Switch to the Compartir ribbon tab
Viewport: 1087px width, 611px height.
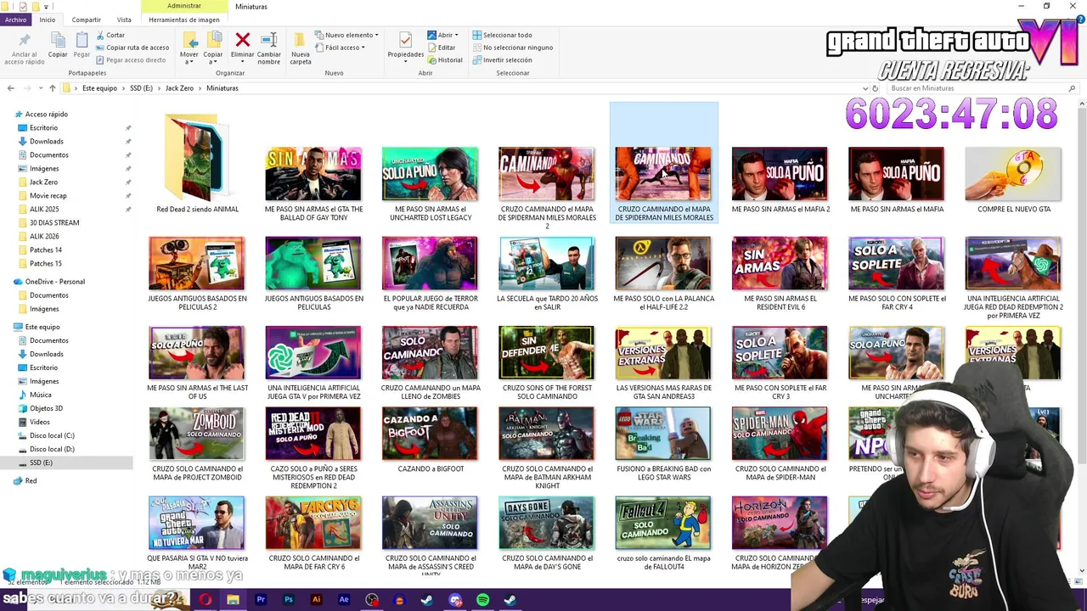pos(87,20)
